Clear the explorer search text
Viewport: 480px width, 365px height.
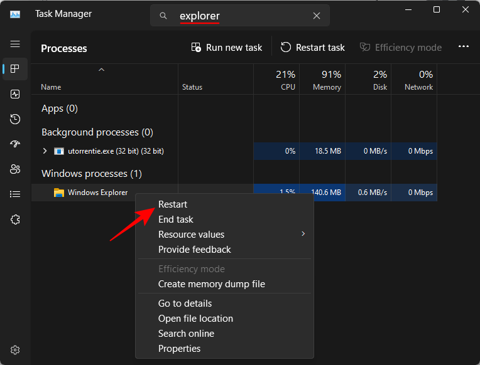(317, 16)
